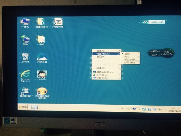Open the 新建文件夹 folder icon
The image size is (181, 136).
click(x=41, y=23)
